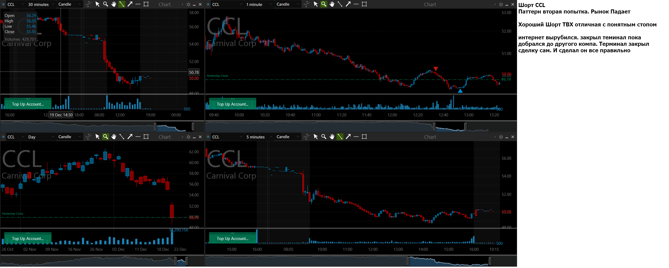The width and height of the screenshot is (669, 268).
Task: Toggle trend line tool in 5 minutes chart
Action: pos(340,137)
